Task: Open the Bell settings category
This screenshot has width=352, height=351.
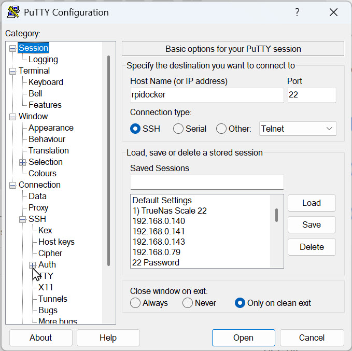Action: tap(35, 94)
